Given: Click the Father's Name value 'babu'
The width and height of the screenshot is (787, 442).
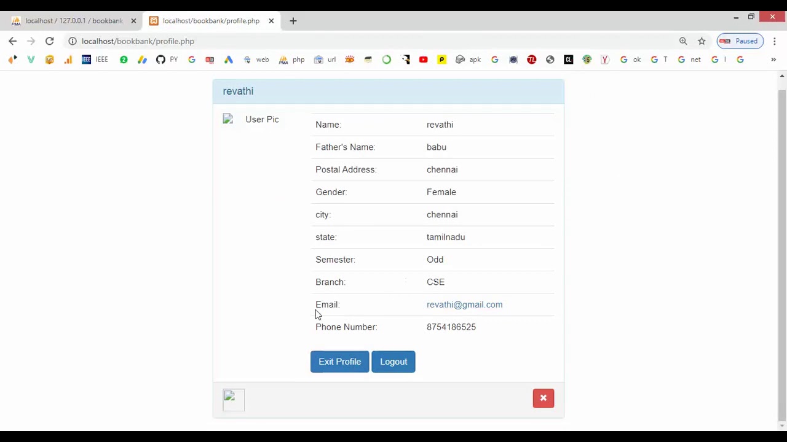Looking at the screenshot, I should (x=437, y=147).
